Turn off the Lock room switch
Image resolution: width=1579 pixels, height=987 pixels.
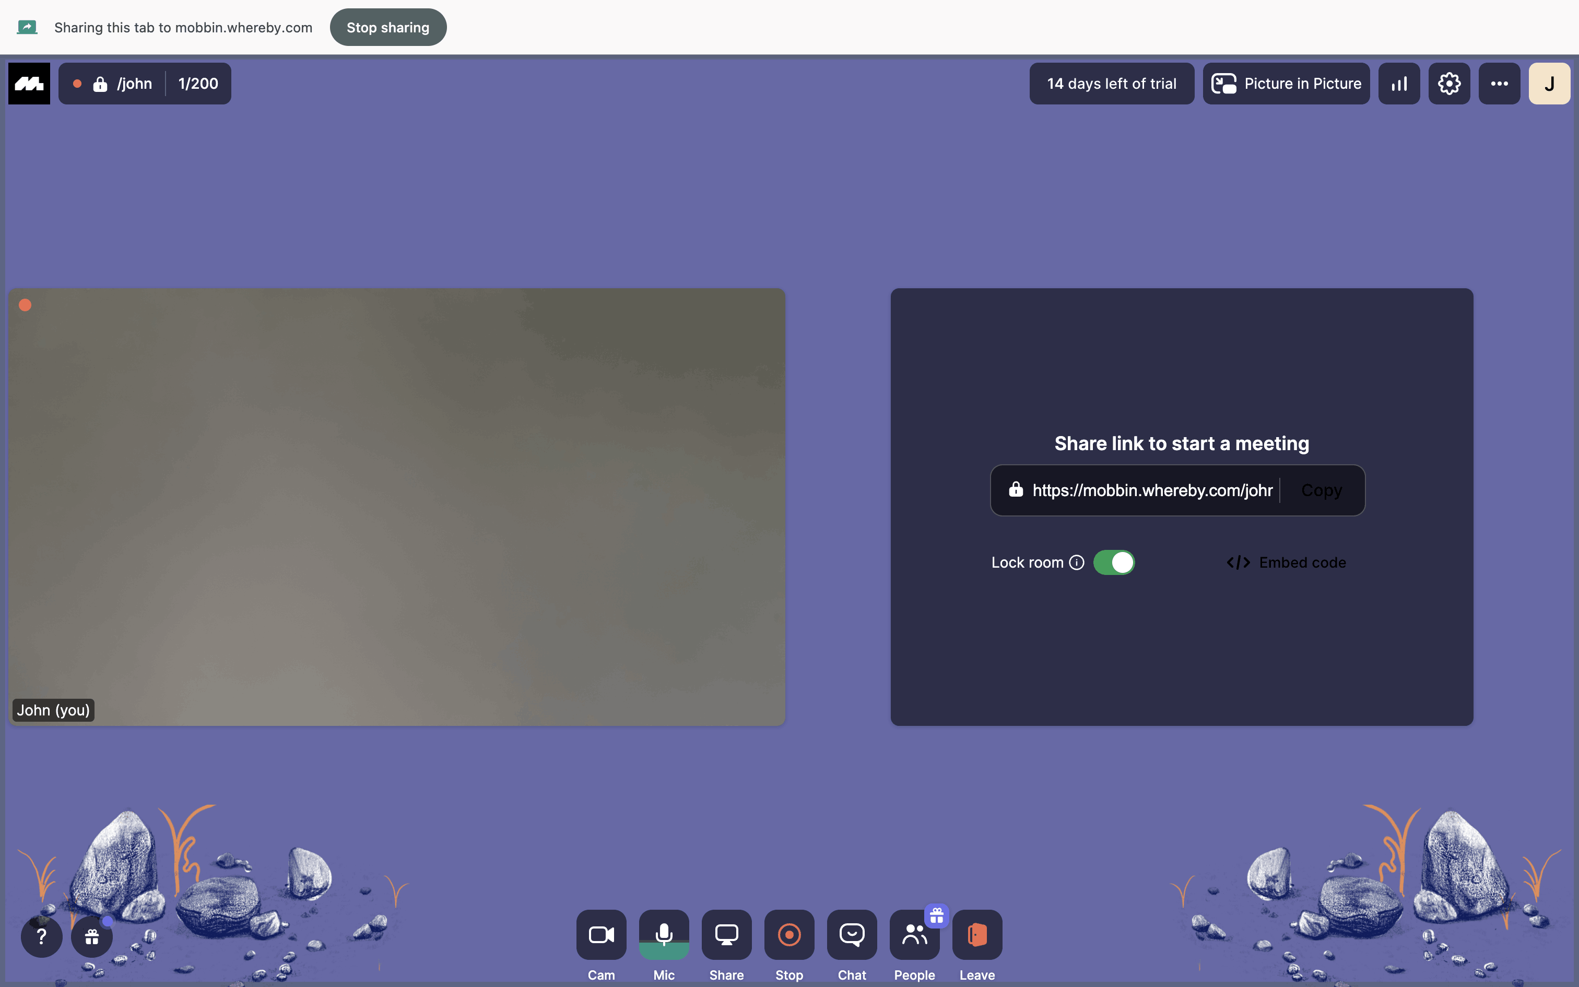[x=1114, y=562]
